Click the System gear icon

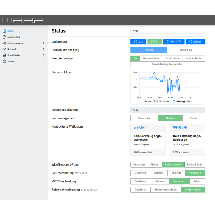[4, 61]
